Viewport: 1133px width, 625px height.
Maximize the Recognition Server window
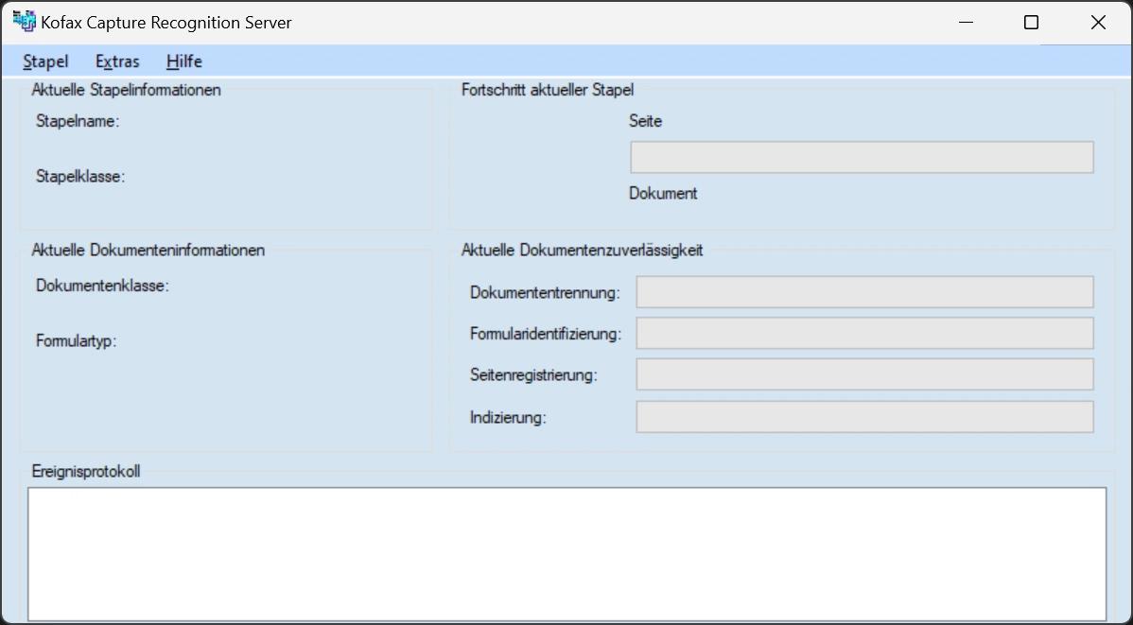point(1032,23)
